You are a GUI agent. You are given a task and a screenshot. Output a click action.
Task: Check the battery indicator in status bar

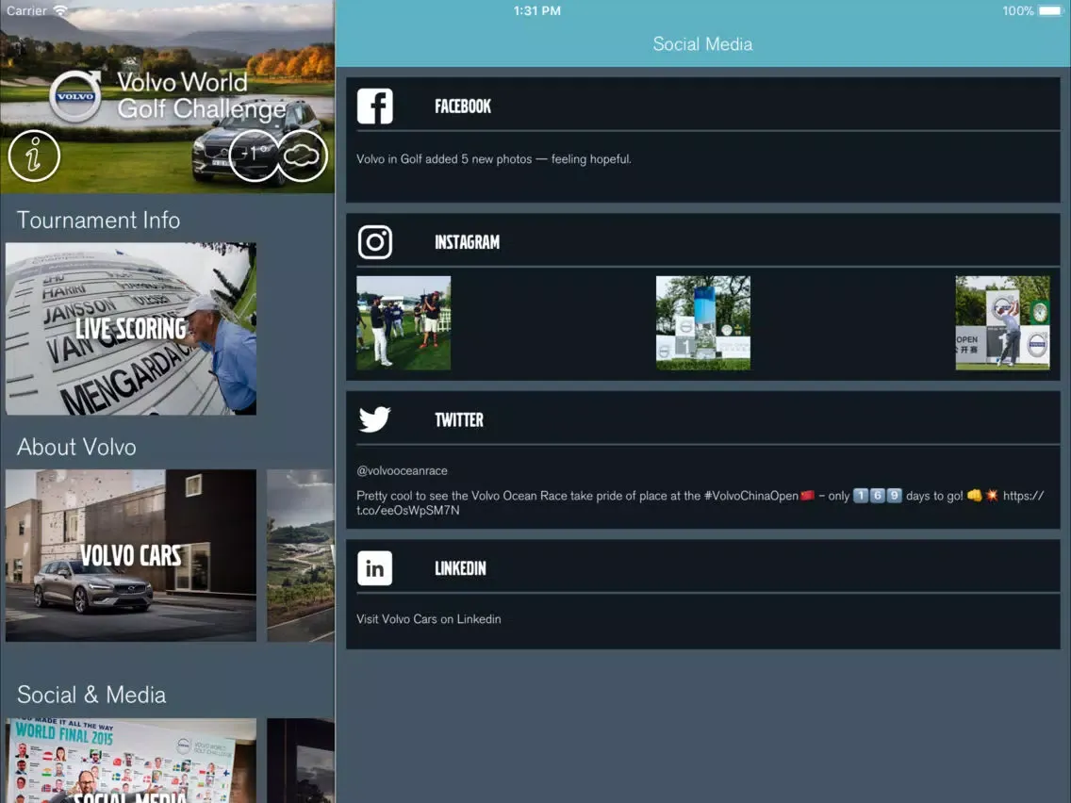coord(1050,11)
